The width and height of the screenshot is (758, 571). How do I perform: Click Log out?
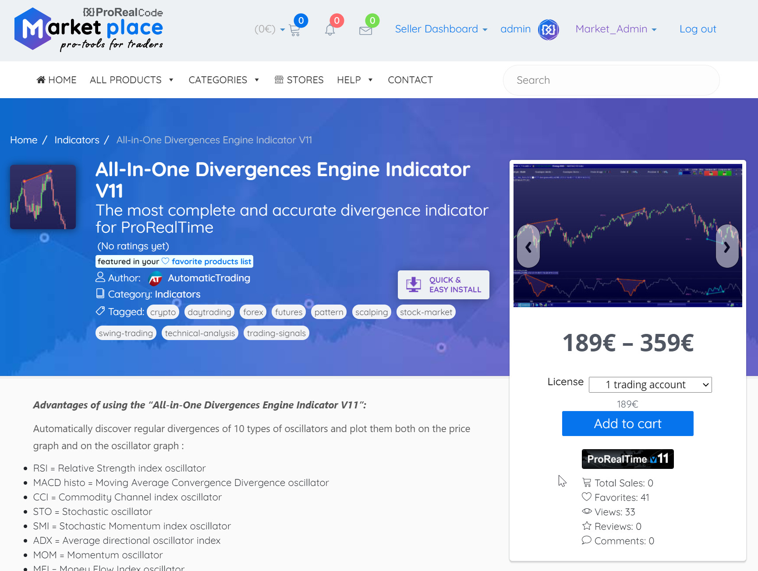(698, 29)
